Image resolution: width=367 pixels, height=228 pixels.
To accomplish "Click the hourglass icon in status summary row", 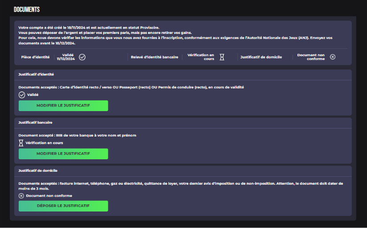I will [222, 57].
